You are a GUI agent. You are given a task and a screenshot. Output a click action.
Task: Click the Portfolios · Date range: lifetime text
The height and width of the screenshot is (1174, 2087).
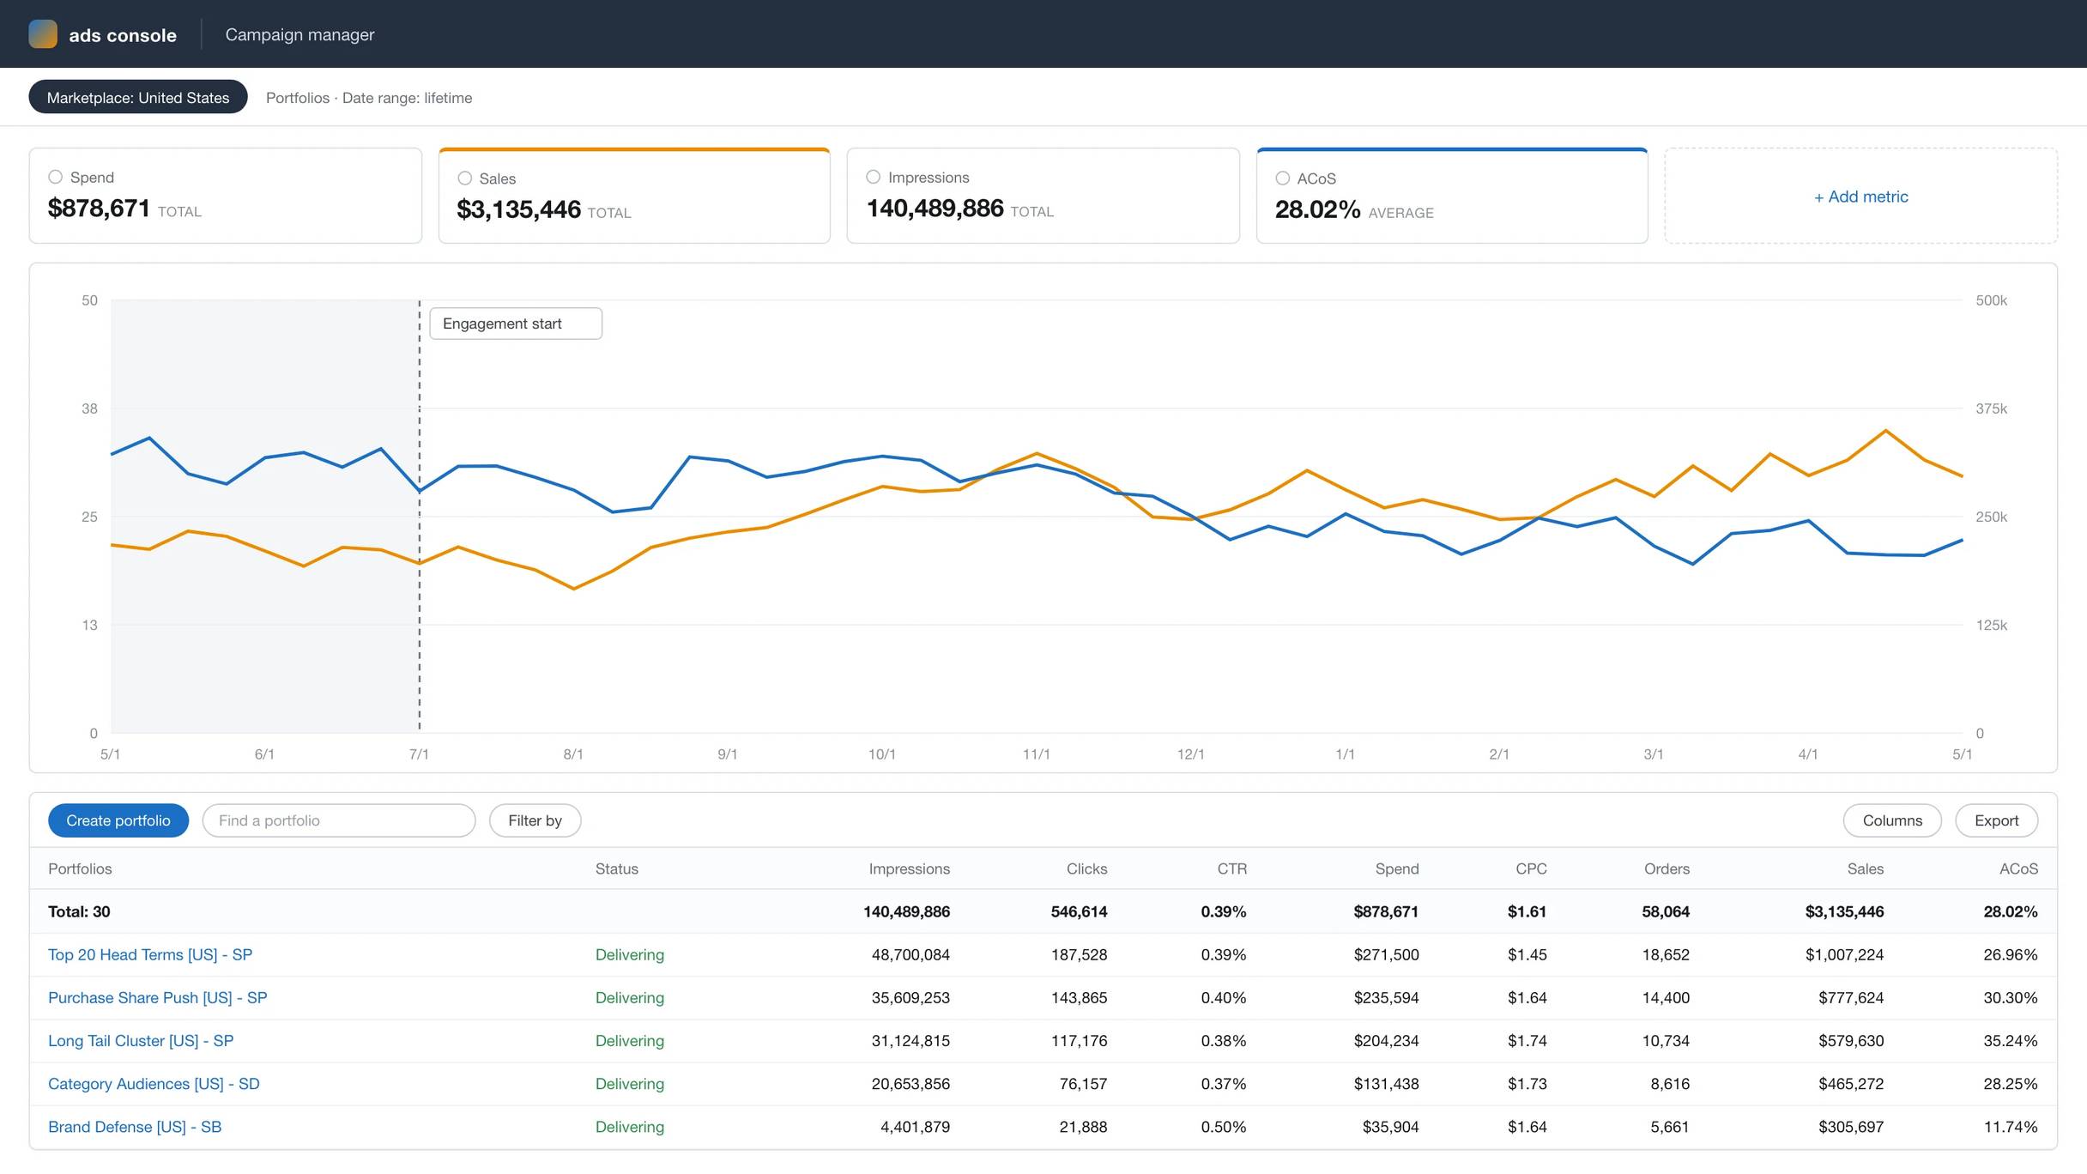[x=369, y=97]
